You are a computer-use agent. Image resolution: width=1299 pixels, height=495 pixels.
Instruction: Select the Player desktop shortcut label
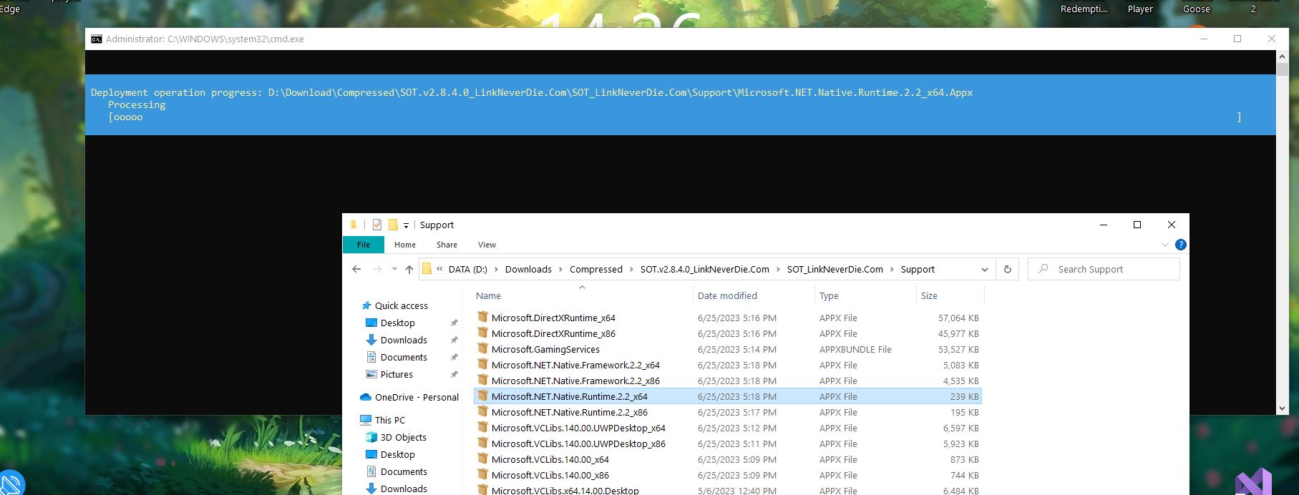point(1140,9)
